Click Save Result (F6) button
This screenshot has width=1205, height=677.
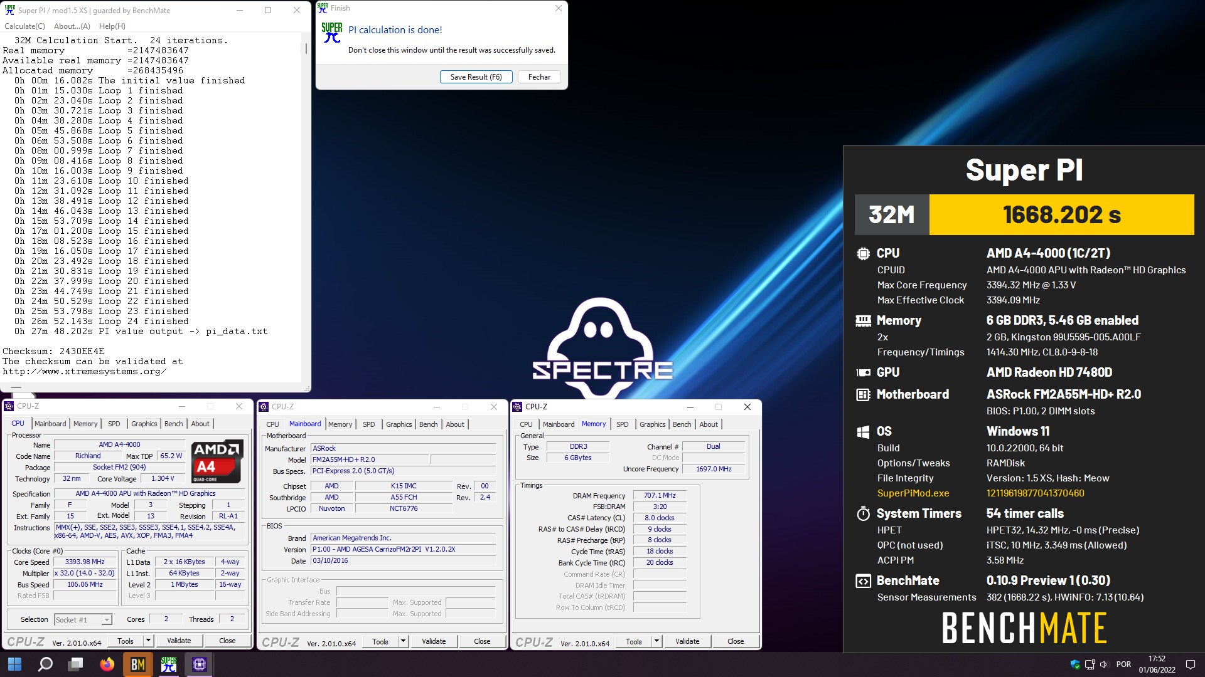(x=476, y=77)
